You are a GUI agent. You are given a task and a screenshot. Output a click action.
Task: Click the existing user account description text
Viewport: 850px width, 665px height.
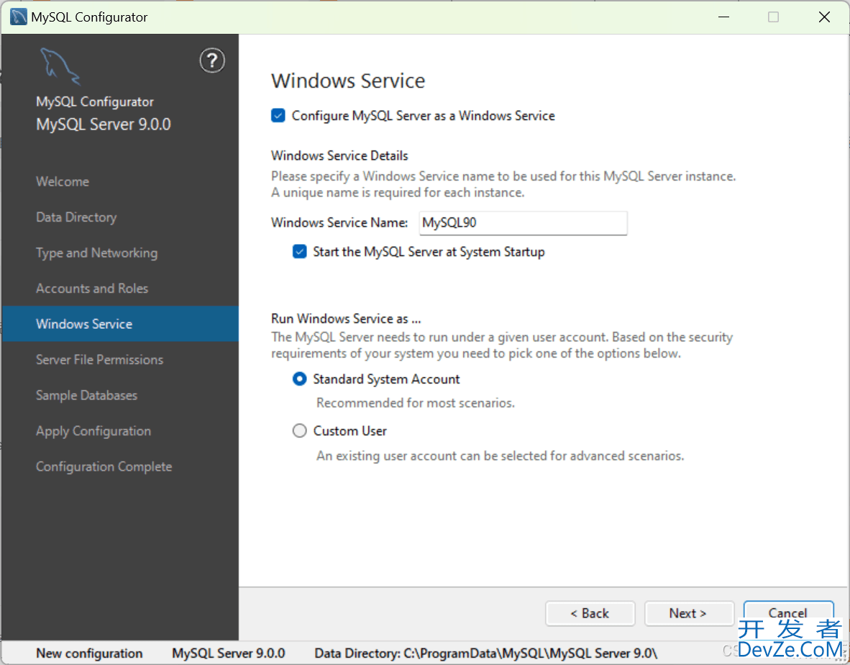point(501,456)
